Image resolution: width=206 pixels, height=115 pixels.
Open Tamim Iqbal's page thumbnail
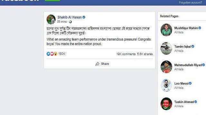point(166,48)
